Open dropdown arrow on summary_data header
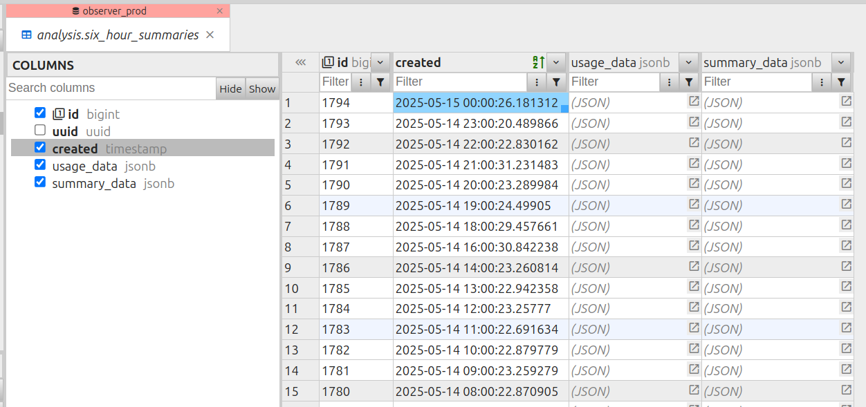 pyautogui.click(x=840, y=62)
